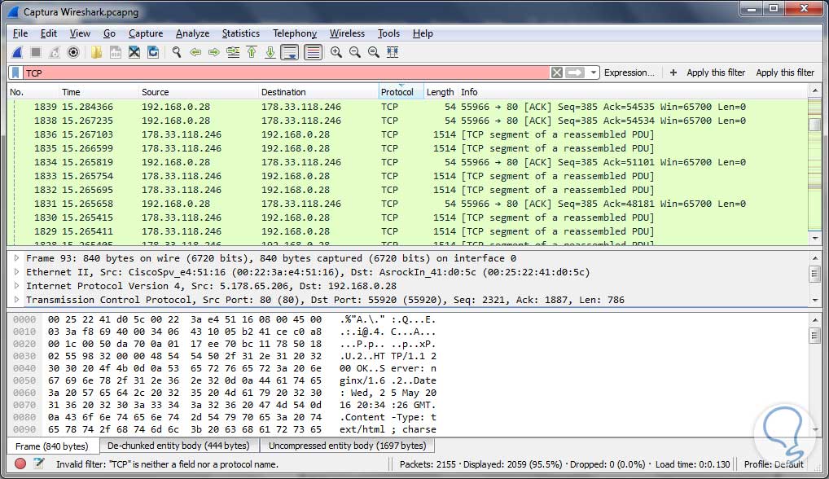Save the capture file using toolbar icon
This screenshot has height=479, width=829.
point(116,52)
